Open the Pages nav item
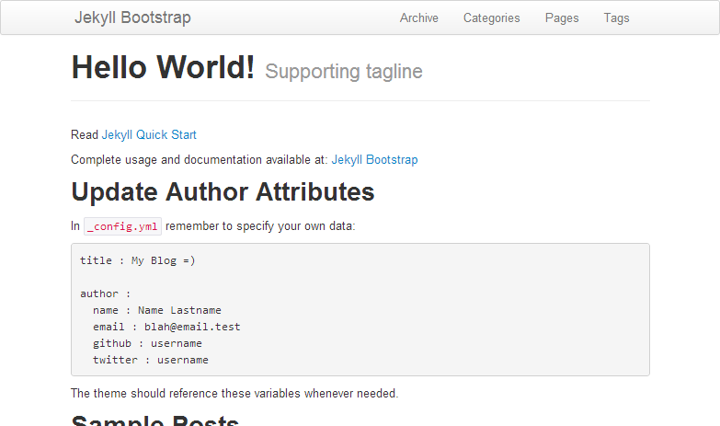 click(562, 17)
